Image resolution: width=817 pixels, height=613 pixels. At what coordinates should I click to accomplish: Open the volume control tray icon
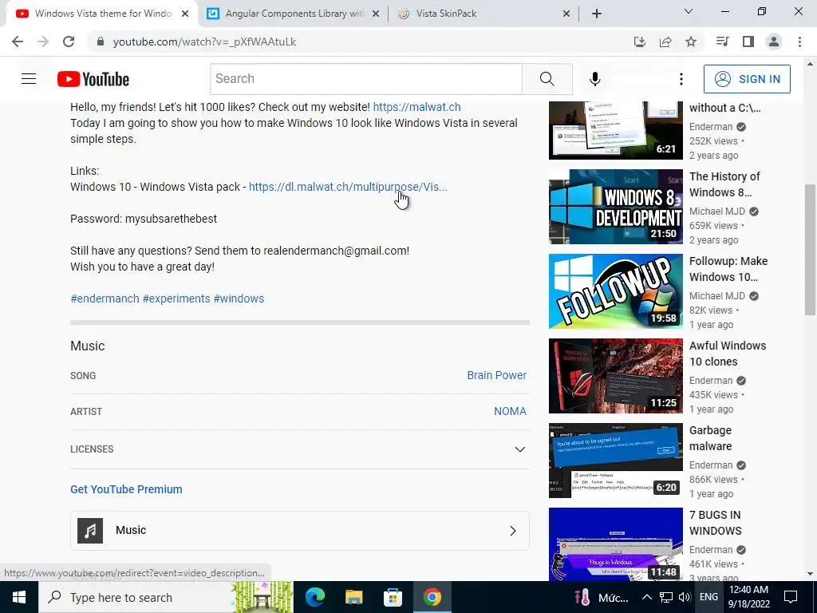(684, 597)
